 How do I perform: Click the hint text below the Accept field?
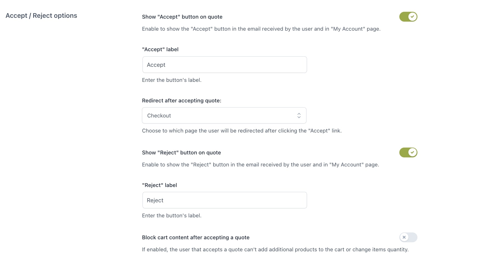click(x=172, y=80)
